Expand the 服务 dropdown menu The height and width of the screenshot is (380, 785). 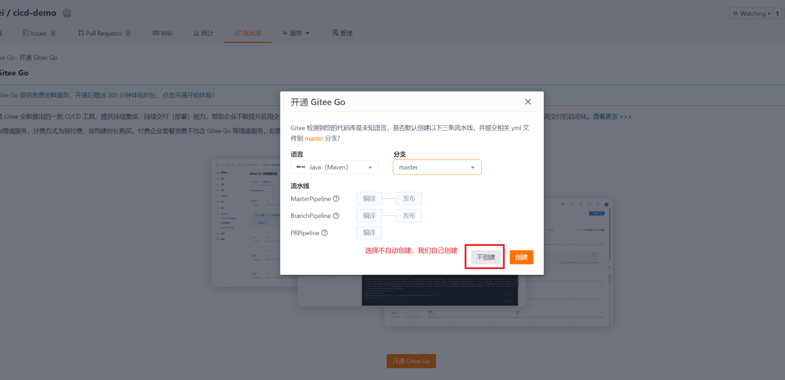(x=296, y=33)
